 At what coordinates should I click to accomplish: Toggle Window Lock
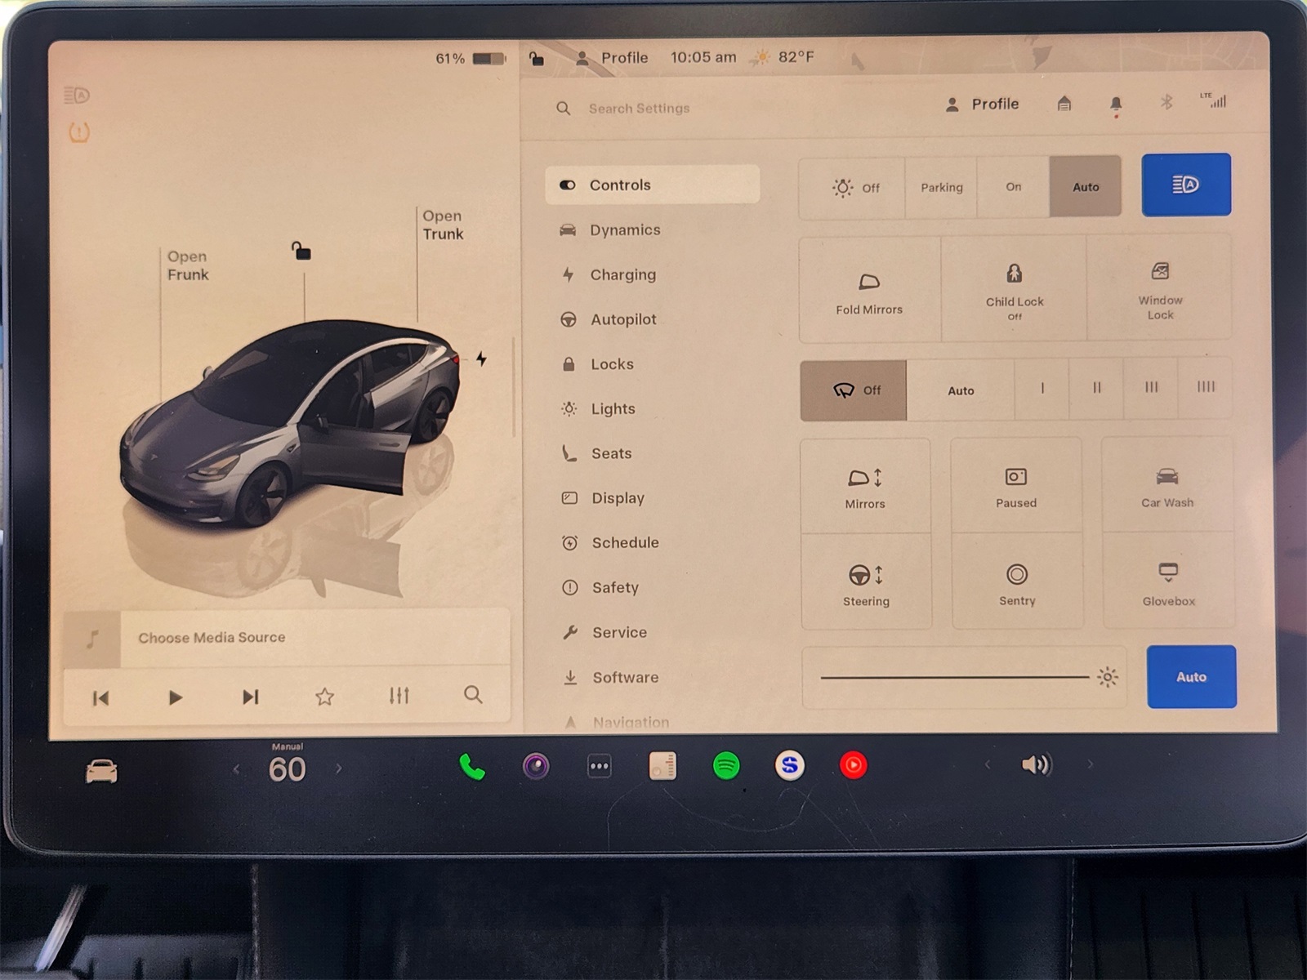tap(1160, 287)
